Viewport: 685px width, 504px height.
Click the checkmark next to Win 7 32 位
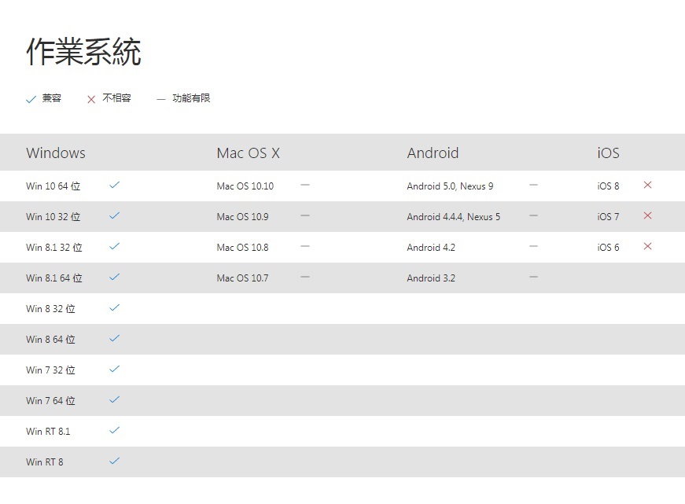[x=115, y=369]
